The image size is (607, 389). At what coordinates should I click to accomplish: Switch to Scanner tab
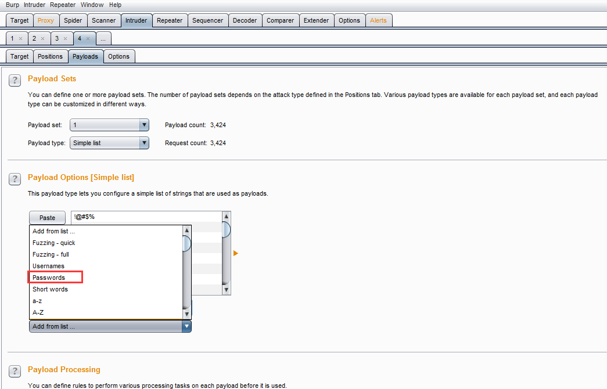click(x=103, y=20)
